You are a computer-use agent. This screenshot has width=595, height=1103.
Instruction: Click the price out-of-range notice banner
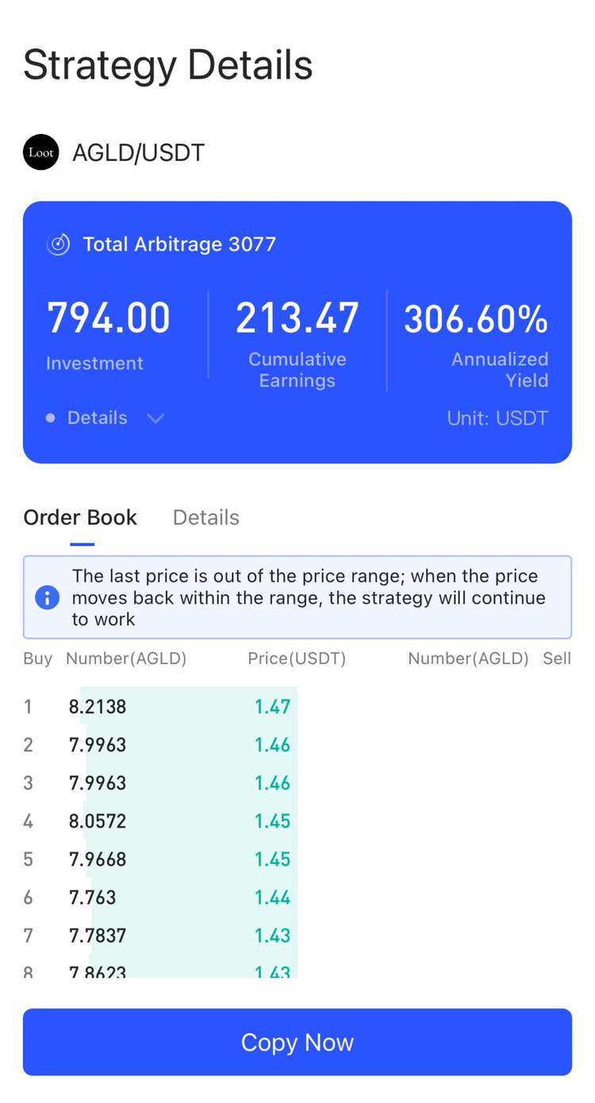(308, 598)
